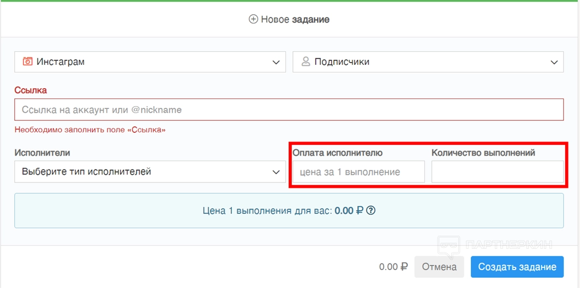Click the red Ссылка field label
The height and width of the screenshot is (288, 580).
click(x=31, y=90)
